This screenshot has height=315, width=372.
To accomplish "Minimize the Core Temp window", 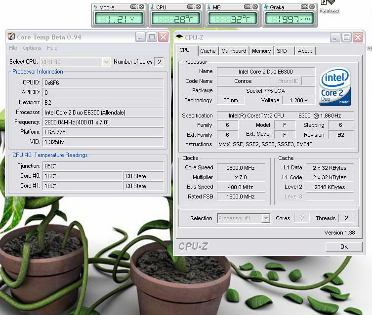I will (x=140, y=37).
